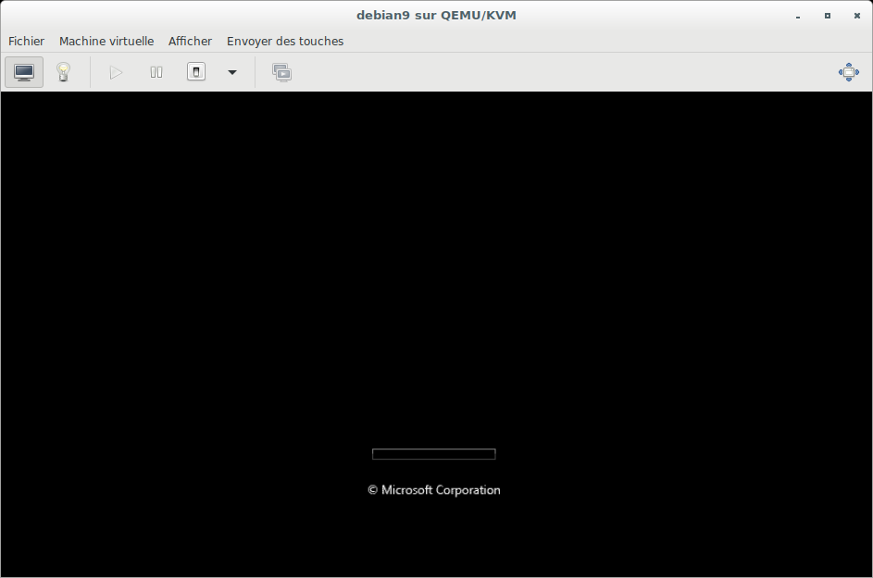Open the Machine virtuelle menu
The width and height of the screenshot is (873, 578).
pos(106,42)
